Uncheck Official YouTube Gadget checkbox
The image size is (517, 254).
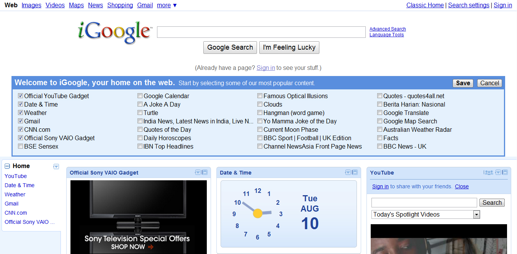click(21, 96)
